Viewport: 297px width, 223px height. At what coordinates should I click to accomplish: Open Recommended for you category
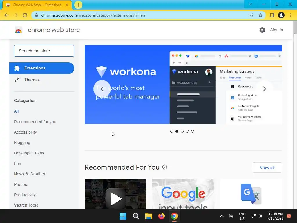click(35, 122)
